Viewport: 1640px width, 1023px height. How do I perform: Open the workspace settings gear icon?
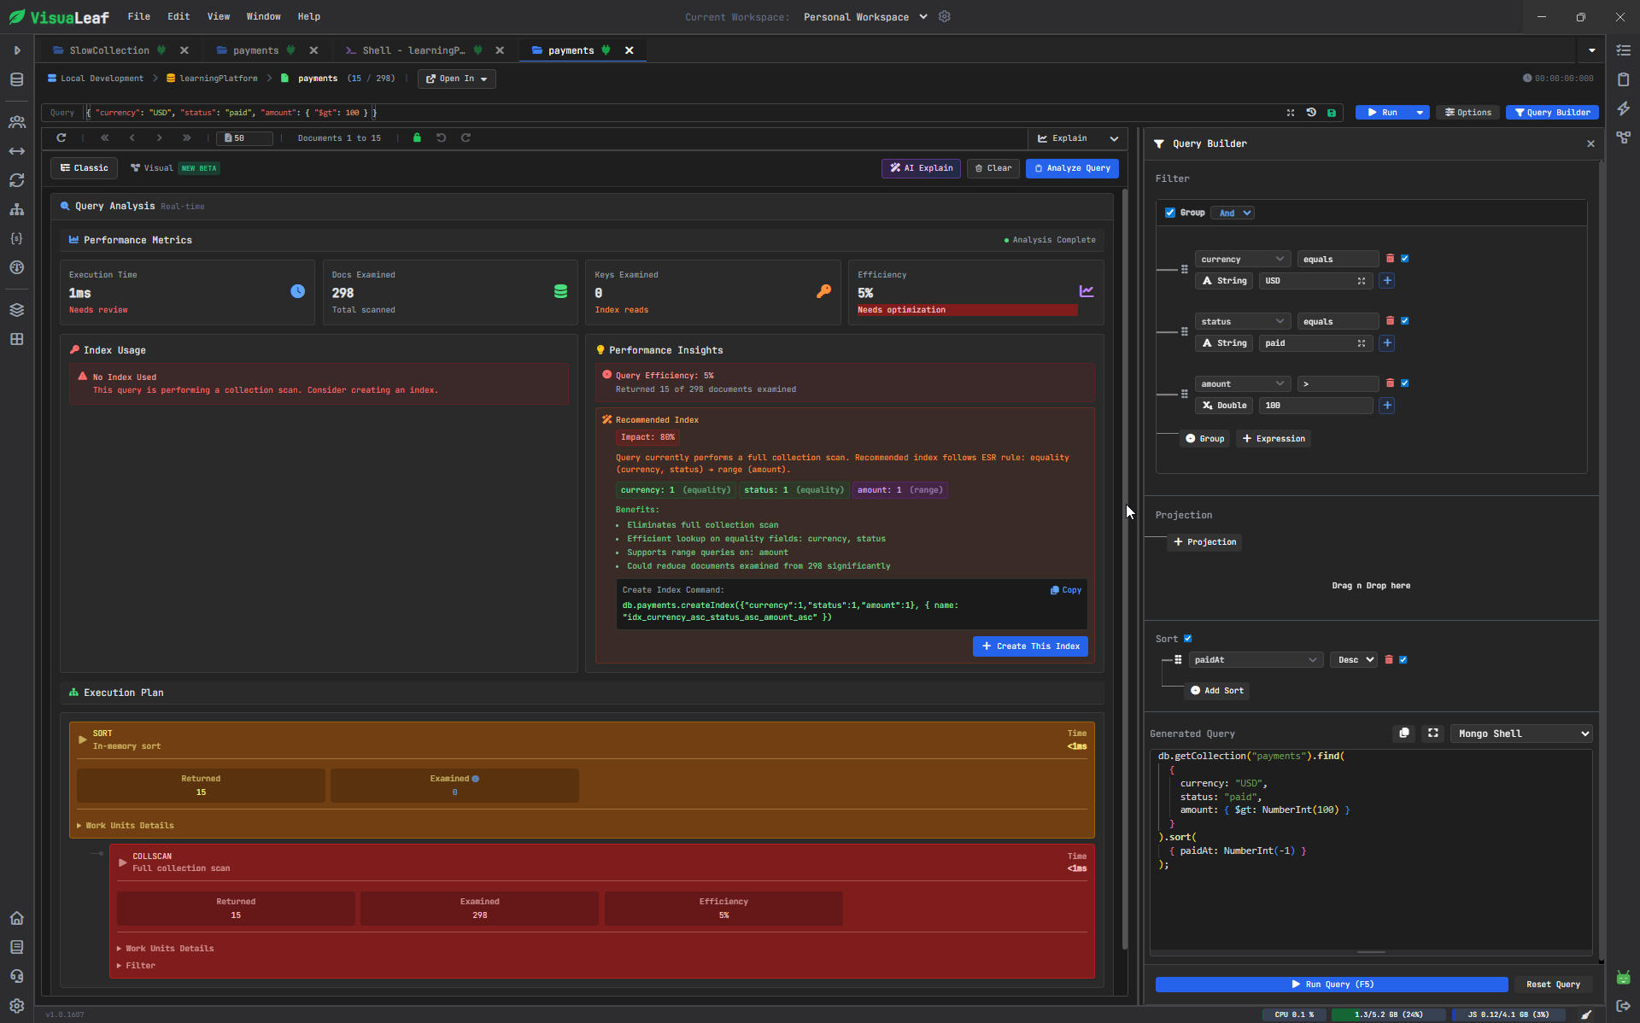[x=944, y=16]
